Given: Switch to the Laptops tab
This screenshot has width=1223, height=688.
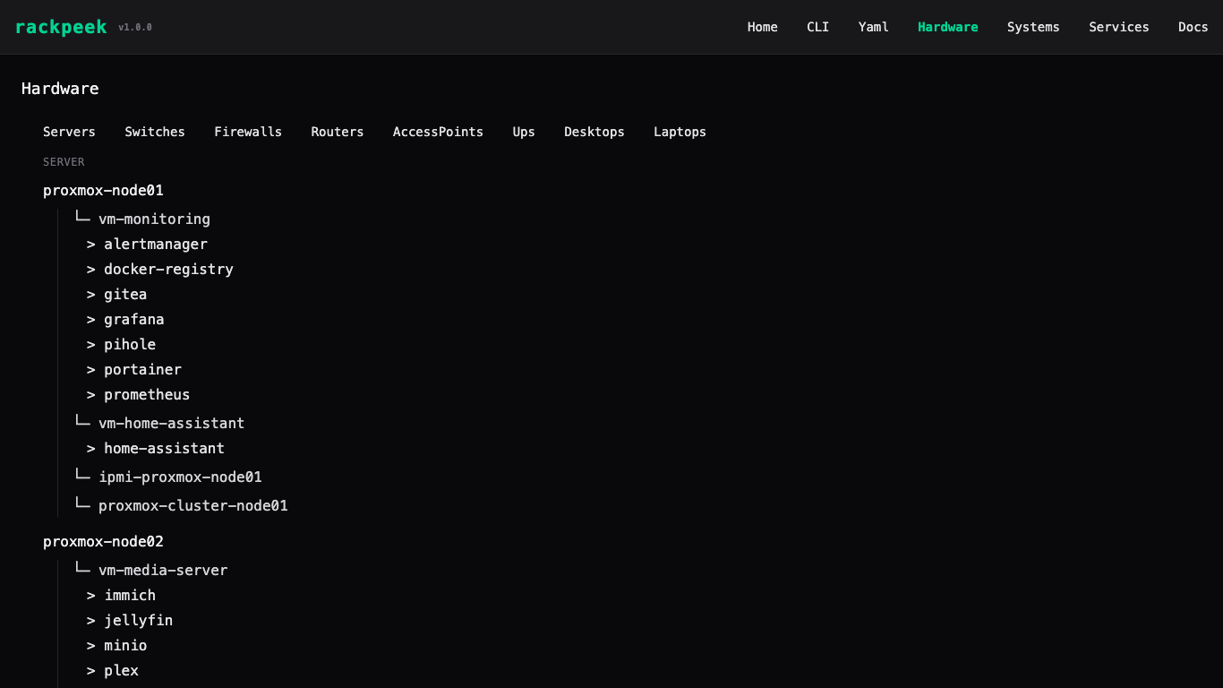Looking at the screenshot, I should 679,132.
